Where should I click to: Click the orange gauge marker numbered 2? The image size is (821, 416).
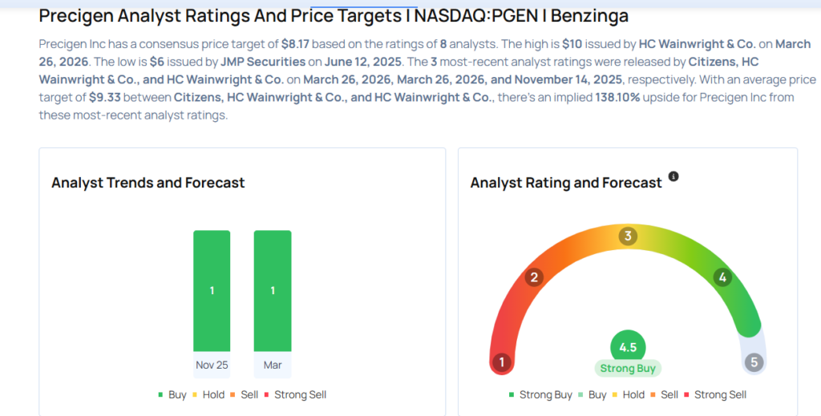[533, 277]
